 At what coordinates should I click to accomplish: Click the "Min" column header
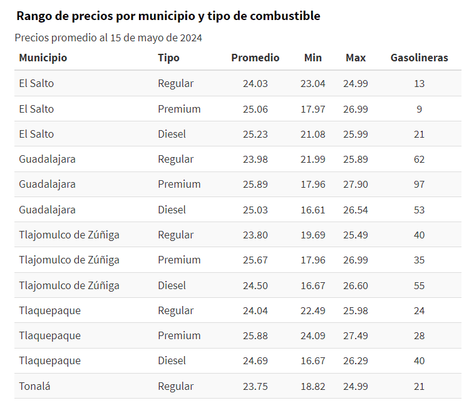point(312,58)
